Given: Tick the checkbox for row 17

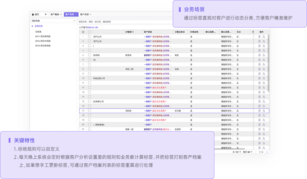Looking at the screenshot, I should (x=90, y=111).
